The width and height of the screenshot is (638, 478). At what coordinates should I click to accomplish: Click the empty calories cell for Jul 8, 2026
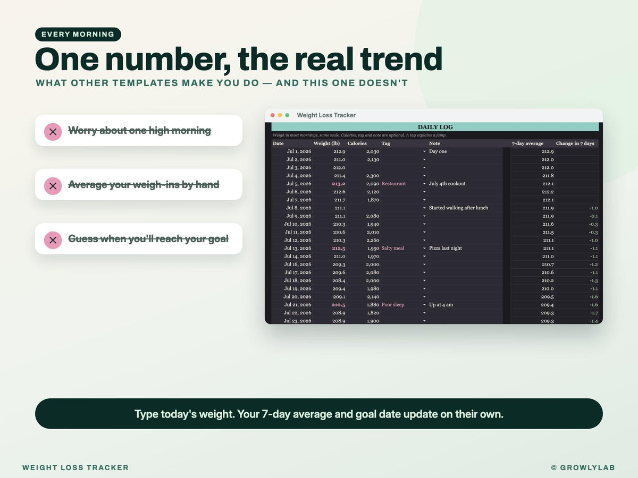click(364, 208)
